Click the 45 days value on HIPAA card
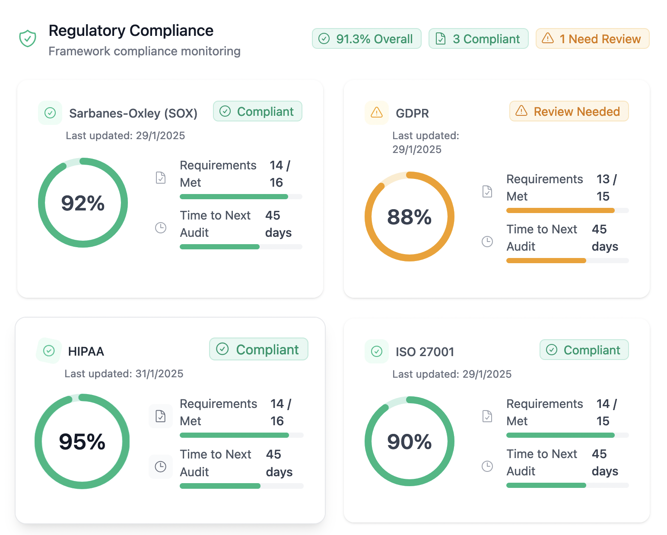This screenshot has height=535, width=667. coord(279,463)
